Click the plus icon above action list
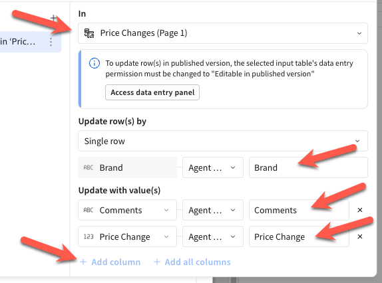 tap(53, 18)
